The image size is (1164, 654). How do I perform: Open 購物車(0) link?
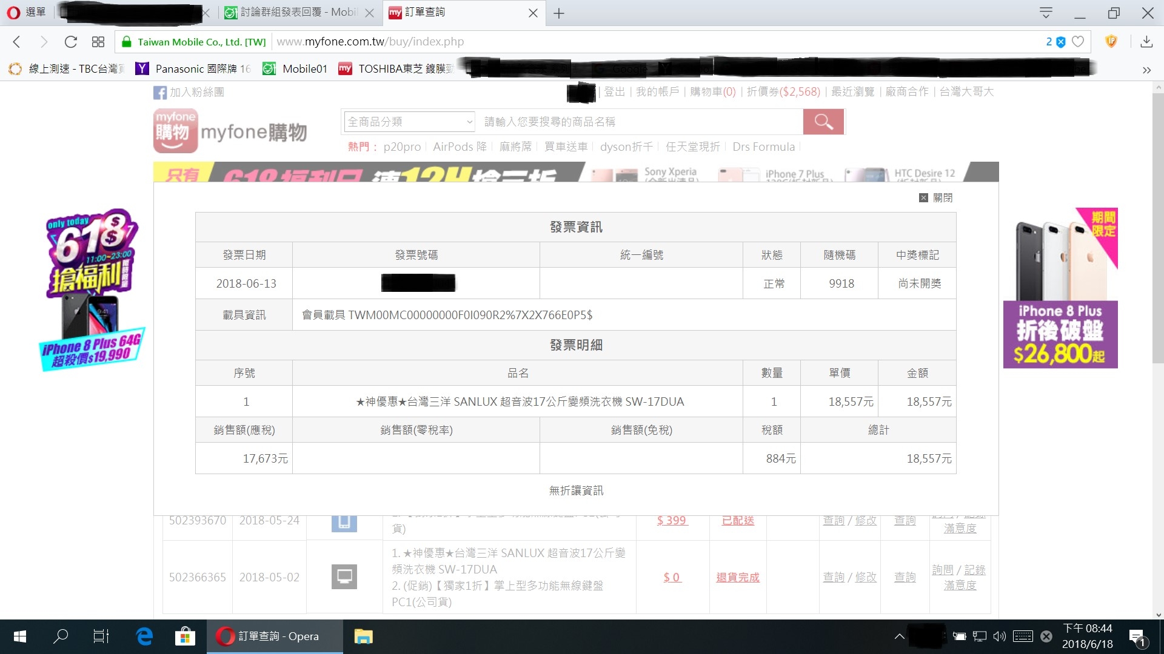[713, 91]
